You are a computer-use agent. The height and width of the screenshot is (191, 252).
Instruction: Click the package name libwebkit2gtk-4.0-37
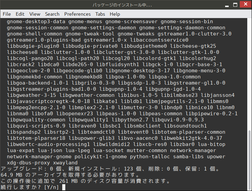(191, 138)
